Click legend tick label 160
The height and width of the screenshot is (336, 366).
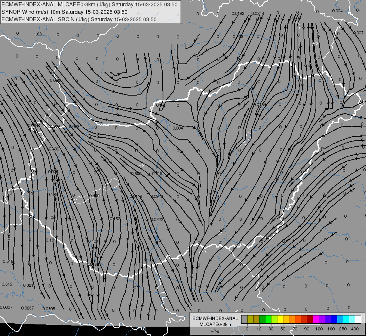coord(331,329)
